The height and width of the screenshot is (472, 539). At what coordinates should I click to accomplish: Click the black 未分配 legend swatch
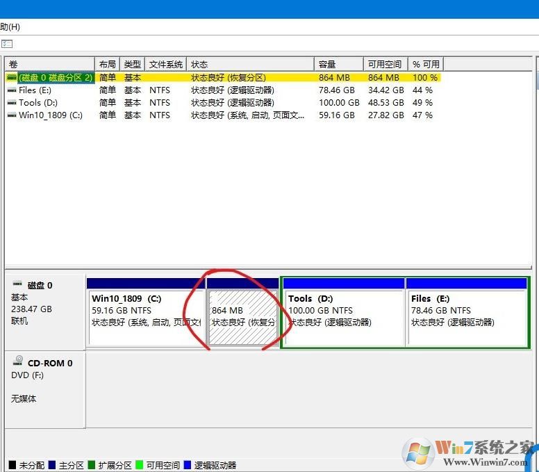[13, 465]
